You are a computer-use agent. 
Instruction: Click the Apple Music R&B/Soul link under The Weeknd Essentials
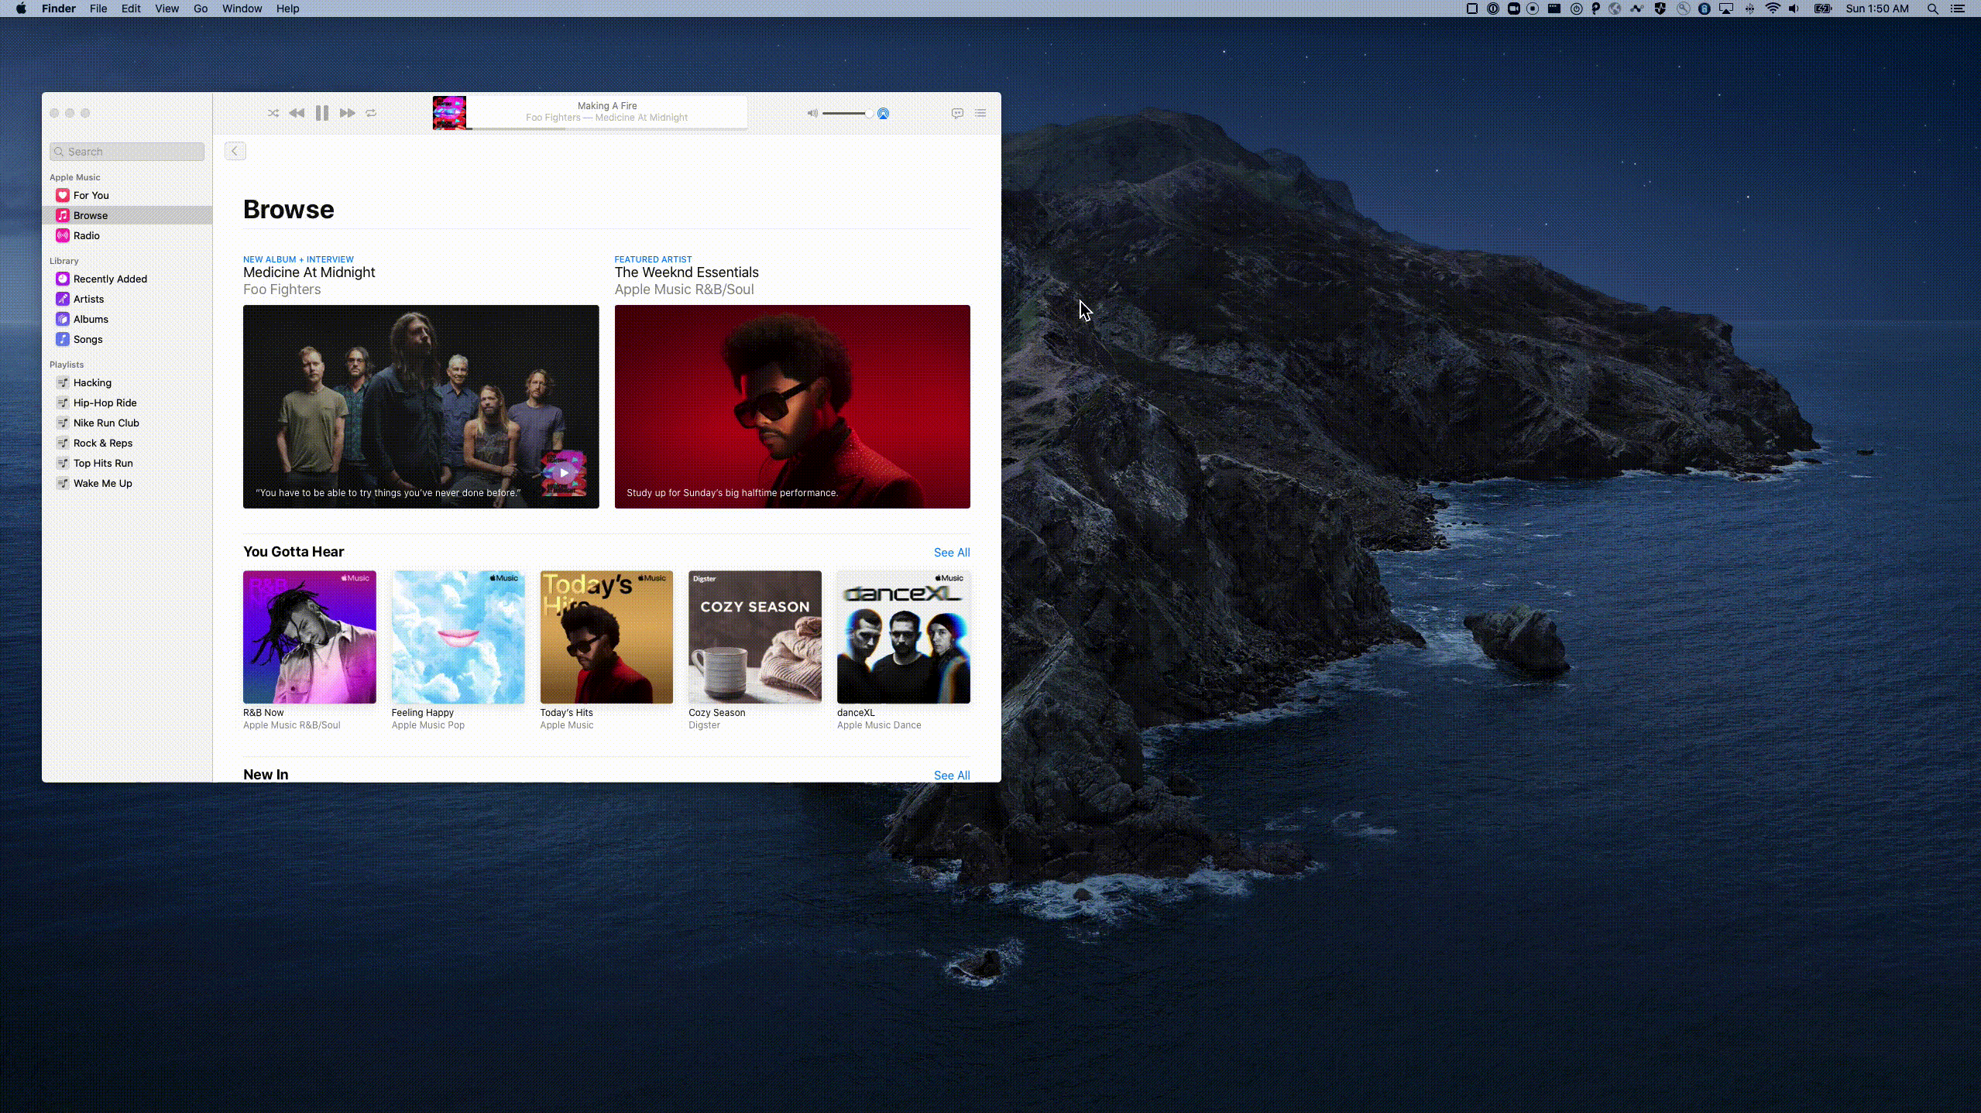684,289
